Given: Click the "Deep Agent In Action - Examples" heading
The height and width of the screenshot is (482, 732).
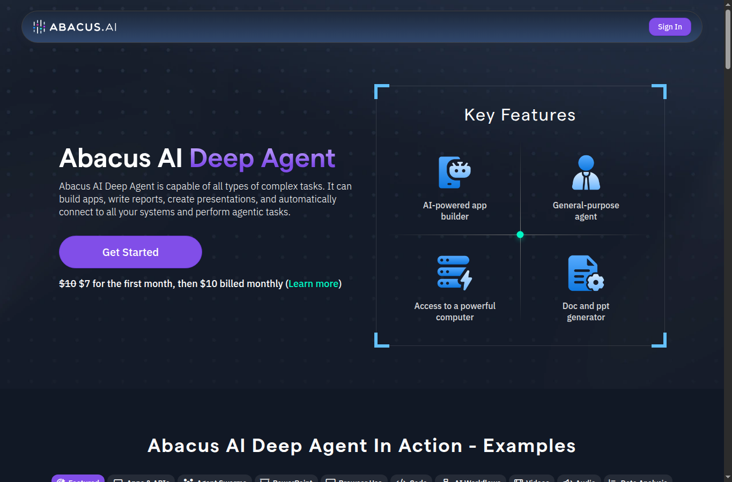Looking at the screenshot, I should coord(361,446).
